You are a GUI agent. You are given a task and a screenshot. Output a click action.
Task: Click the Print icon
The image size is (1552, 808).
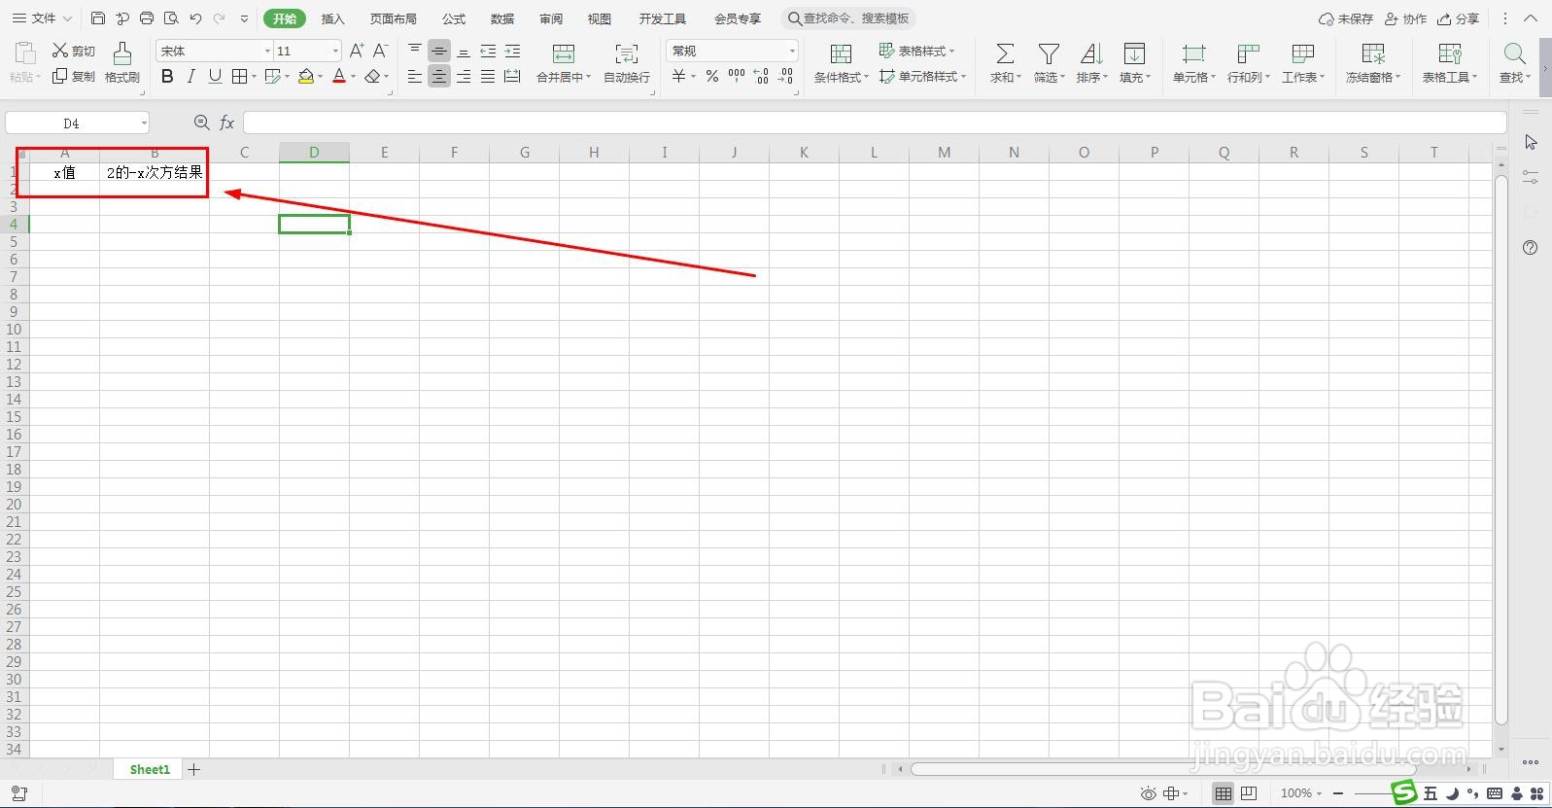click(147, 18)
